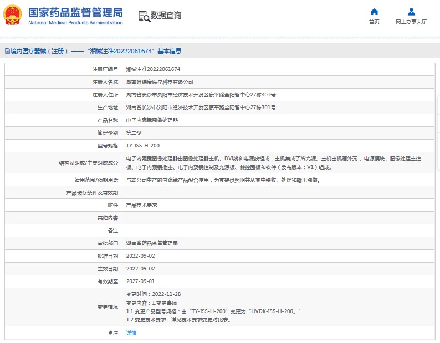The width and height of the screenshot is (440, 343).
Task: Open 网上办事大厅 user icon
Action: [x=411, y=12]
